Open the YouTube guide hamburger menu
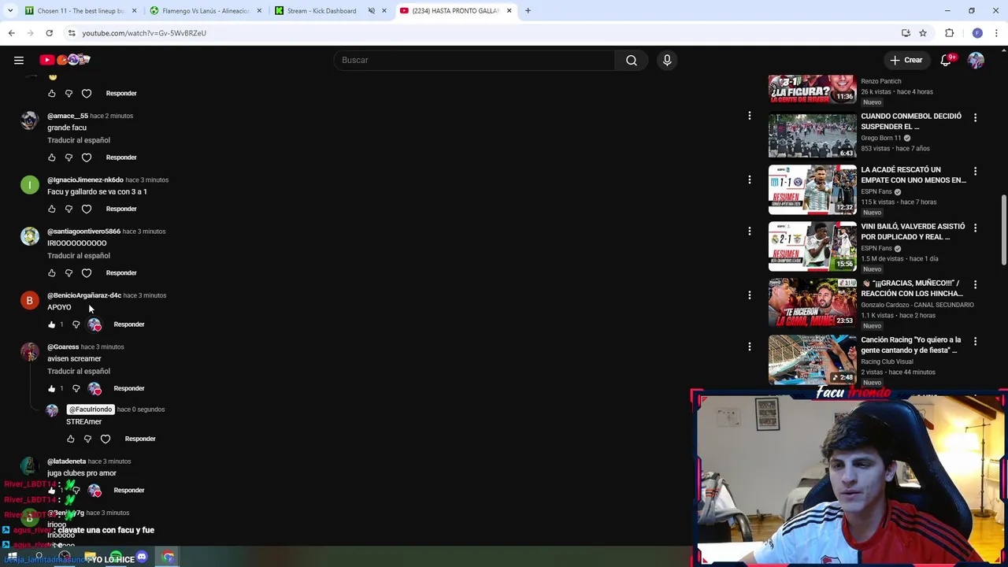 [x=19, y=60]
